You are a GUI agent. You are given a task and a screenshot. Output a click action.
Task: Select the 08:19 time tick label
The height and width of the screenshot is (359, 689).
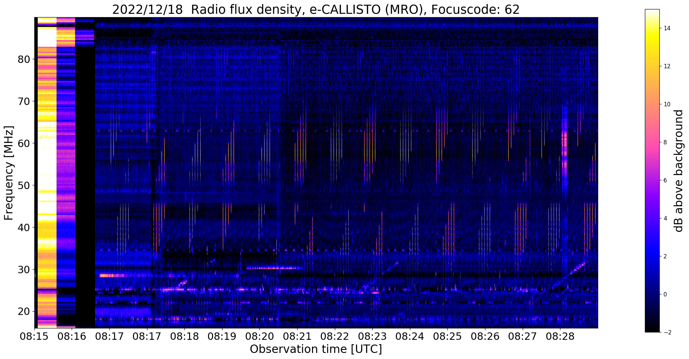(x=222, y=337)
